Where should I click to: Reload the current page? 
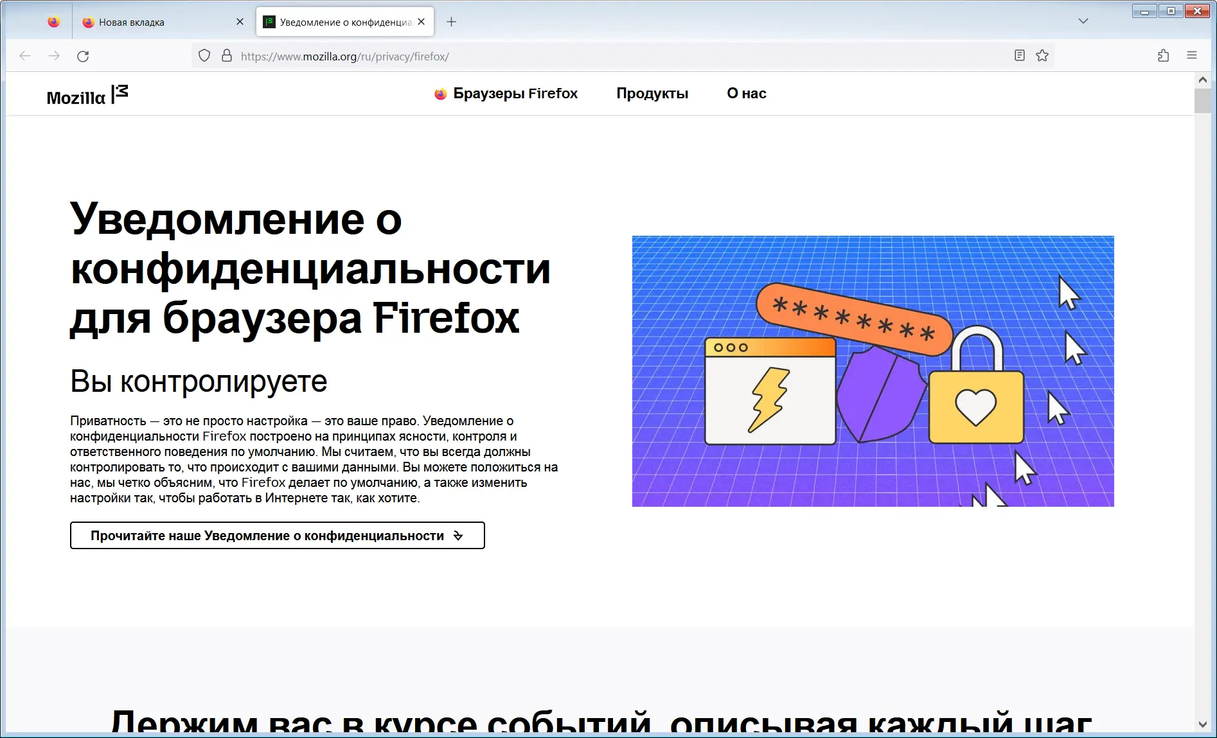click(x=83, y=56)
